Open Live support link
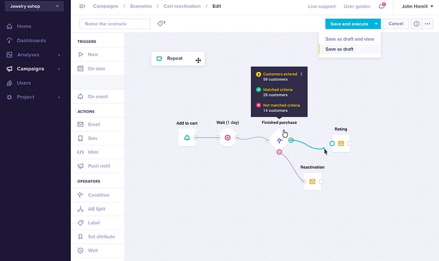 coord(322,7)
